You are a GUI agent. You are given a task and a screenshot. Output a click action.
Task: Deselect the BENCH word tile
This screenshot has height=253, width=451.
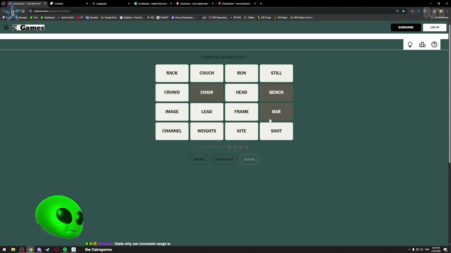pyautogui.click(x=276, y=92)
